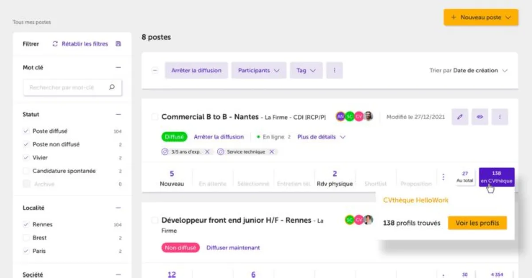Click the green Diffusé status badge

(x=174, y=137)
